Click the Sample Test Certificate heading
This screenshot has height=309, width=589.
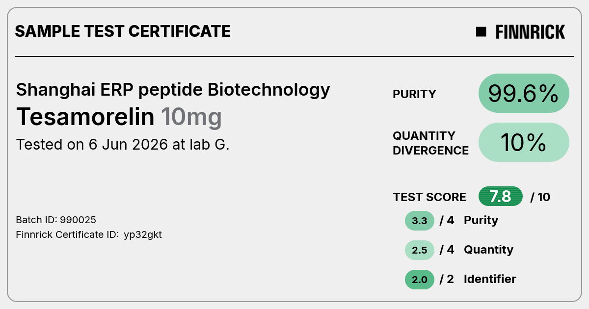click(123, 31)
